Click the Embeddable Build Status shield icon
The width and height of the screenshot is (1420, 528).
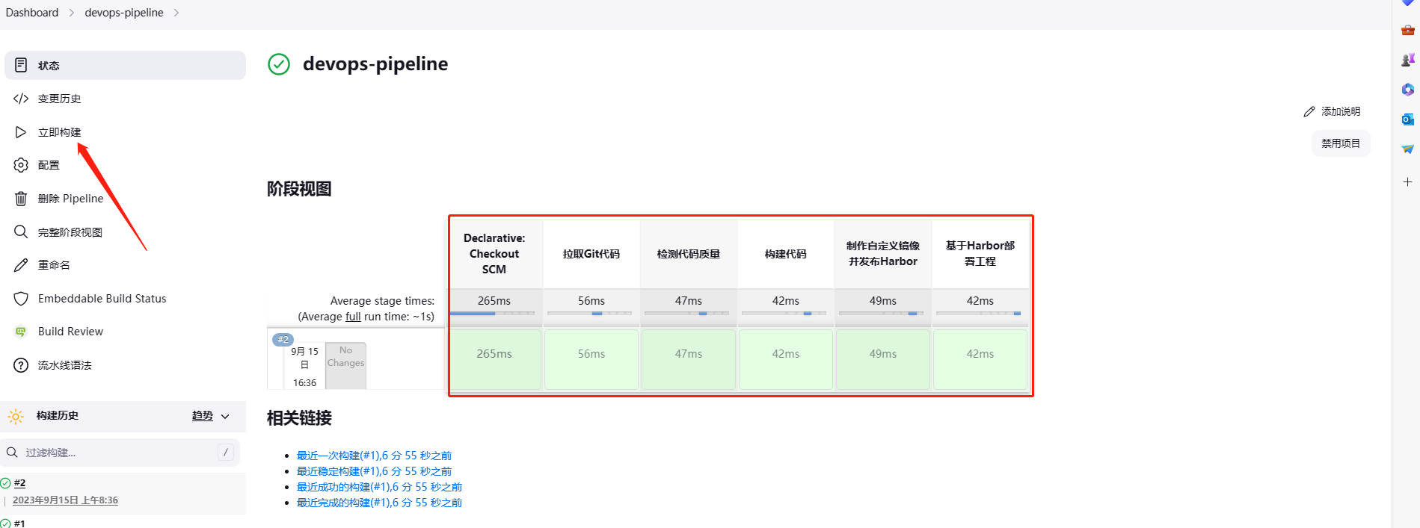click(x=21, y=299)
